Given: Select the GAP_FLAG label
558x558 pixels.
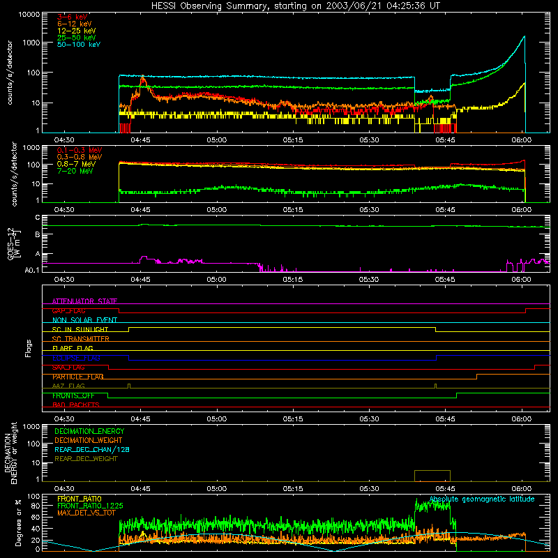Looking at the screenshot, I should tap(68, 310).
